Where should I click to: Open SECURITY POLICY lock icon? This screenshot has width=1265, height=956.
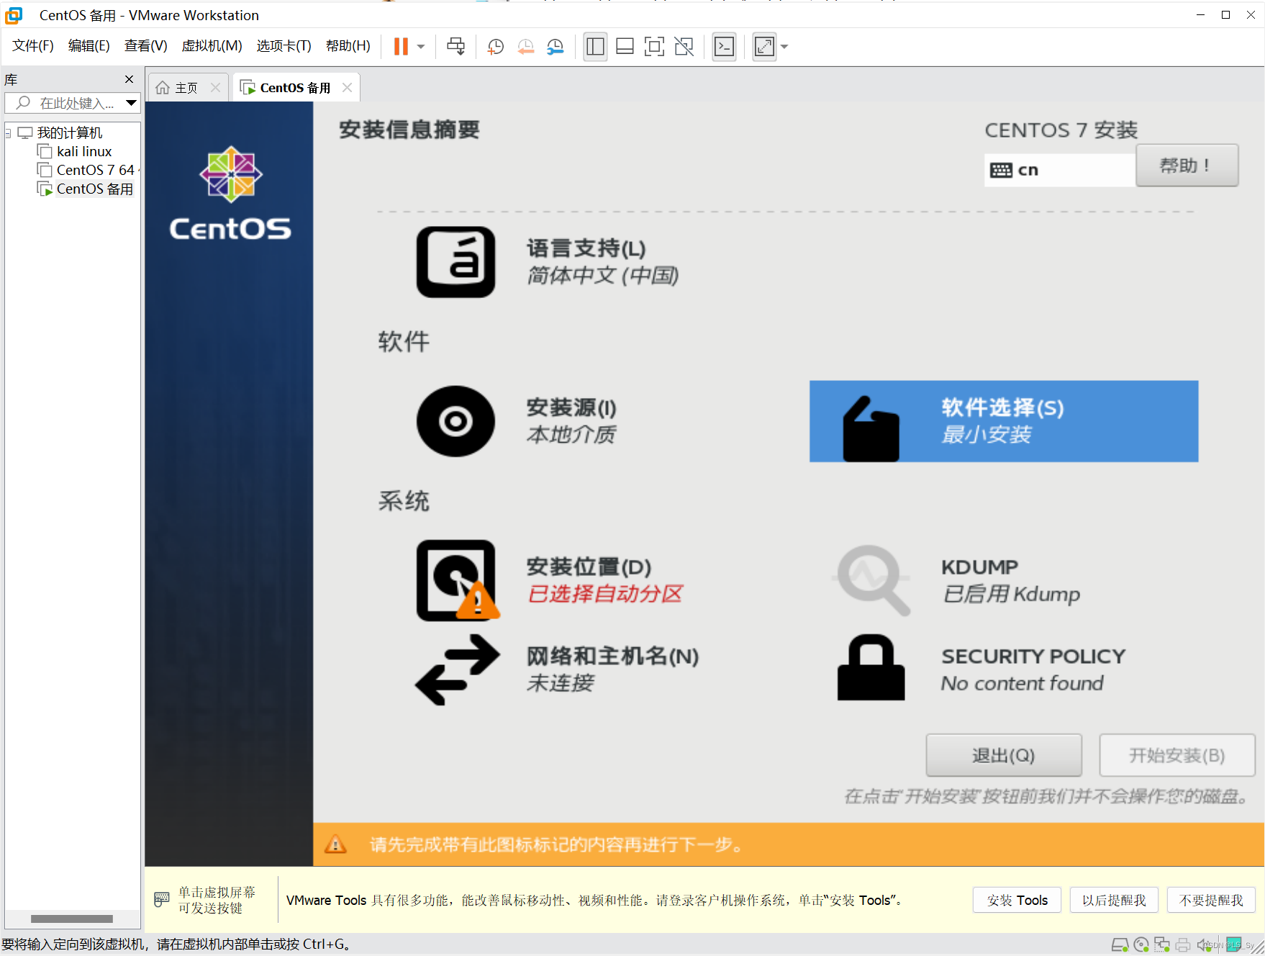871,667
